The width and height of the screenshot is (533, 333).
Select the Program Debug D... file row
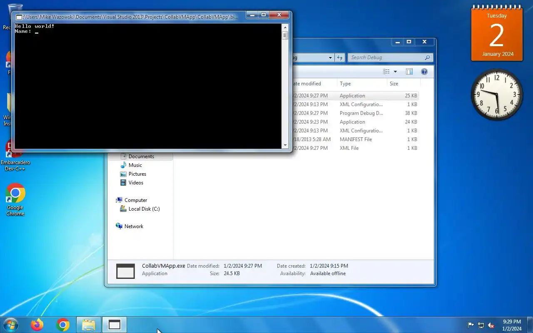coord(355,113)
